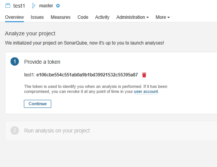Follow the user account link
Screen dimensions: 217x167
146,91
